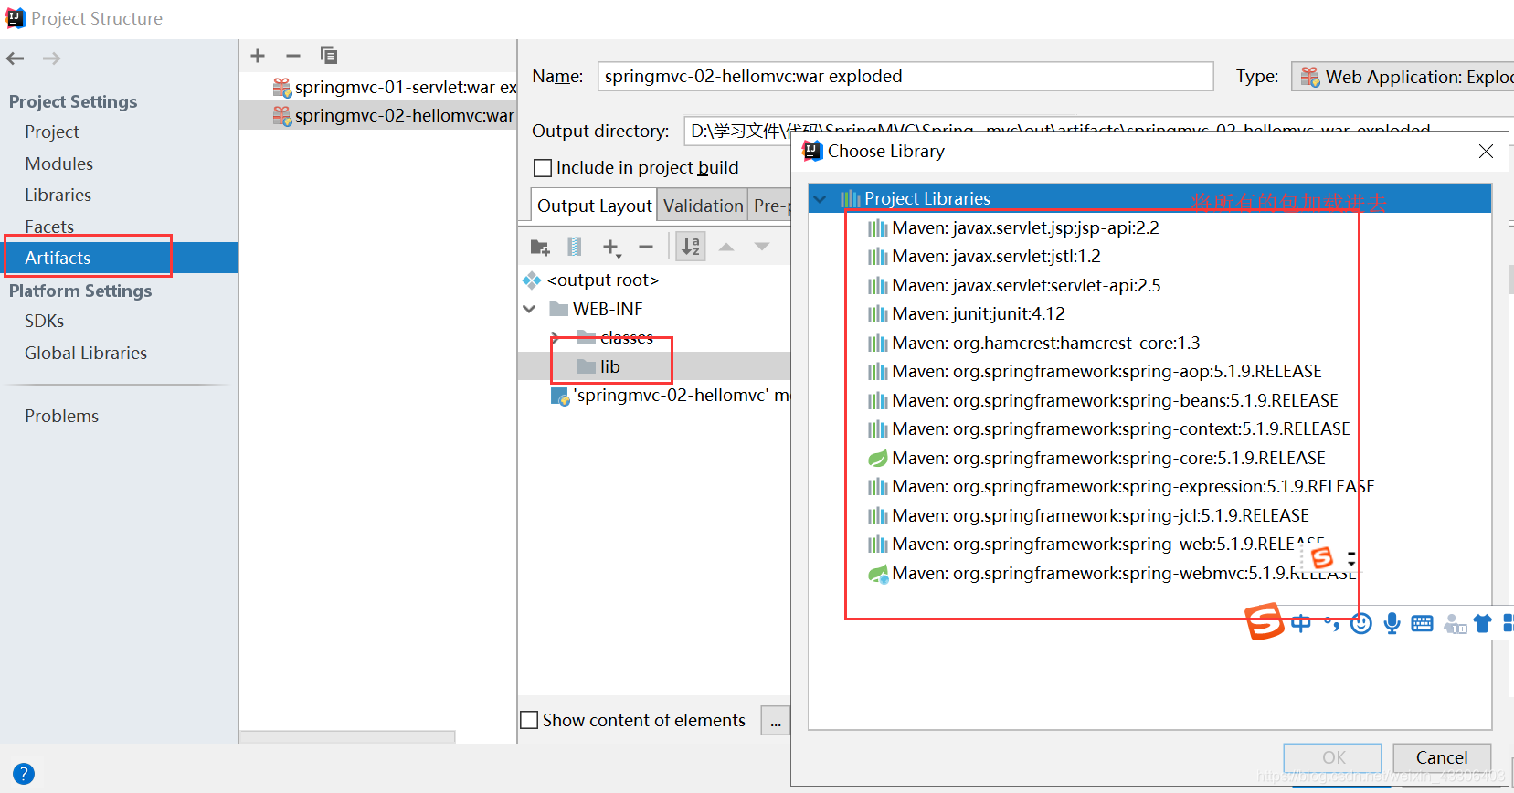Open Global Libraries settings
The width and height of the screenshot is (1514, 793).
[86, 353]
